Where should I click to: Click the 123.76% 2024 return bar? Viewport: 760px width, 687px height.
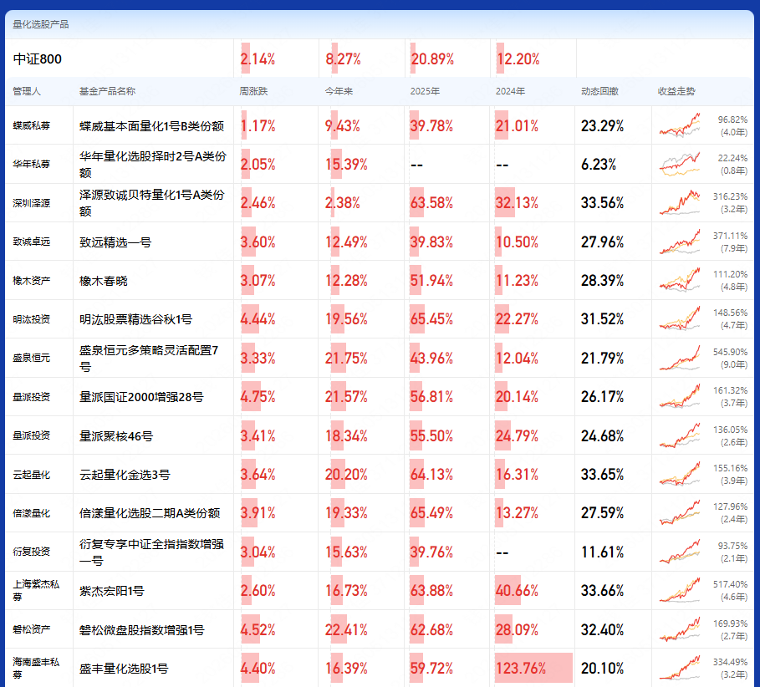pyautogui.click(x=533, y=668)
